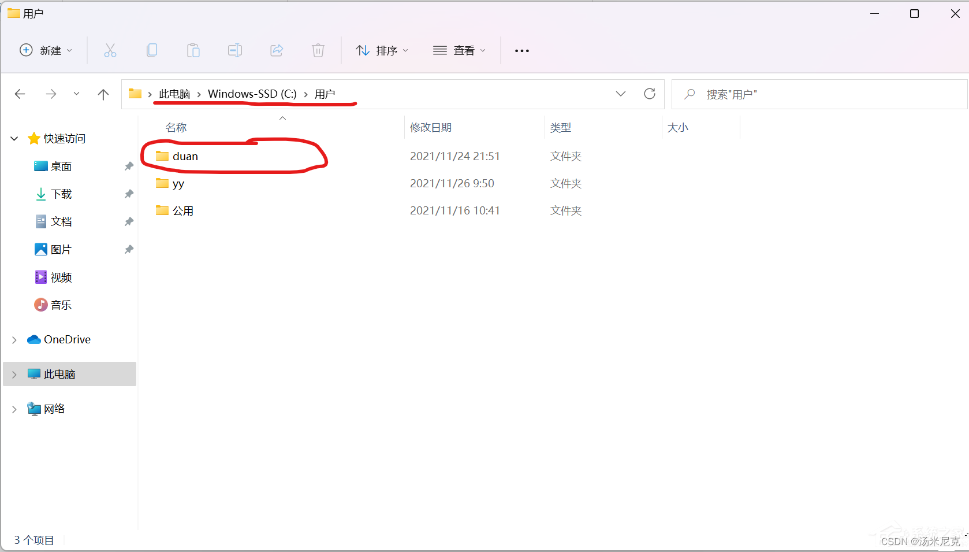969x552 pixels.
Task: Refresh the folder view
Action: [650, 94]
